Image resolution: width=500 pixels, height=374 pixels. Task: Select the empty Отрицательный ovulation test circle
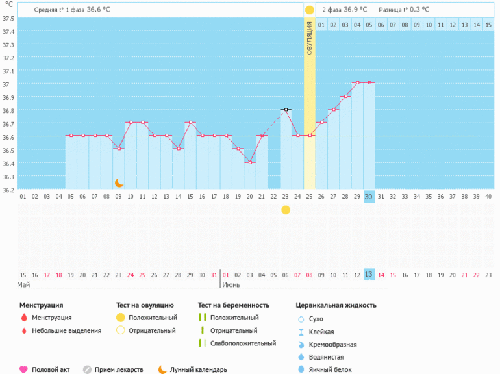coord(120,330)
